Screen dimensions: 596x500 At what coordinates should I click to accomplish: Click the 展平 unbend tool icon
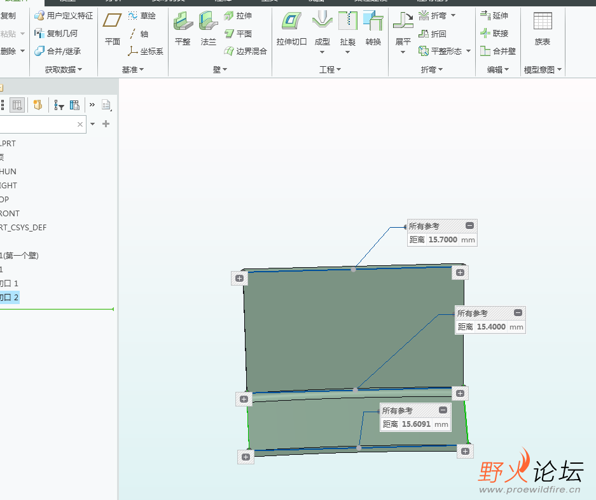[403, 20]
